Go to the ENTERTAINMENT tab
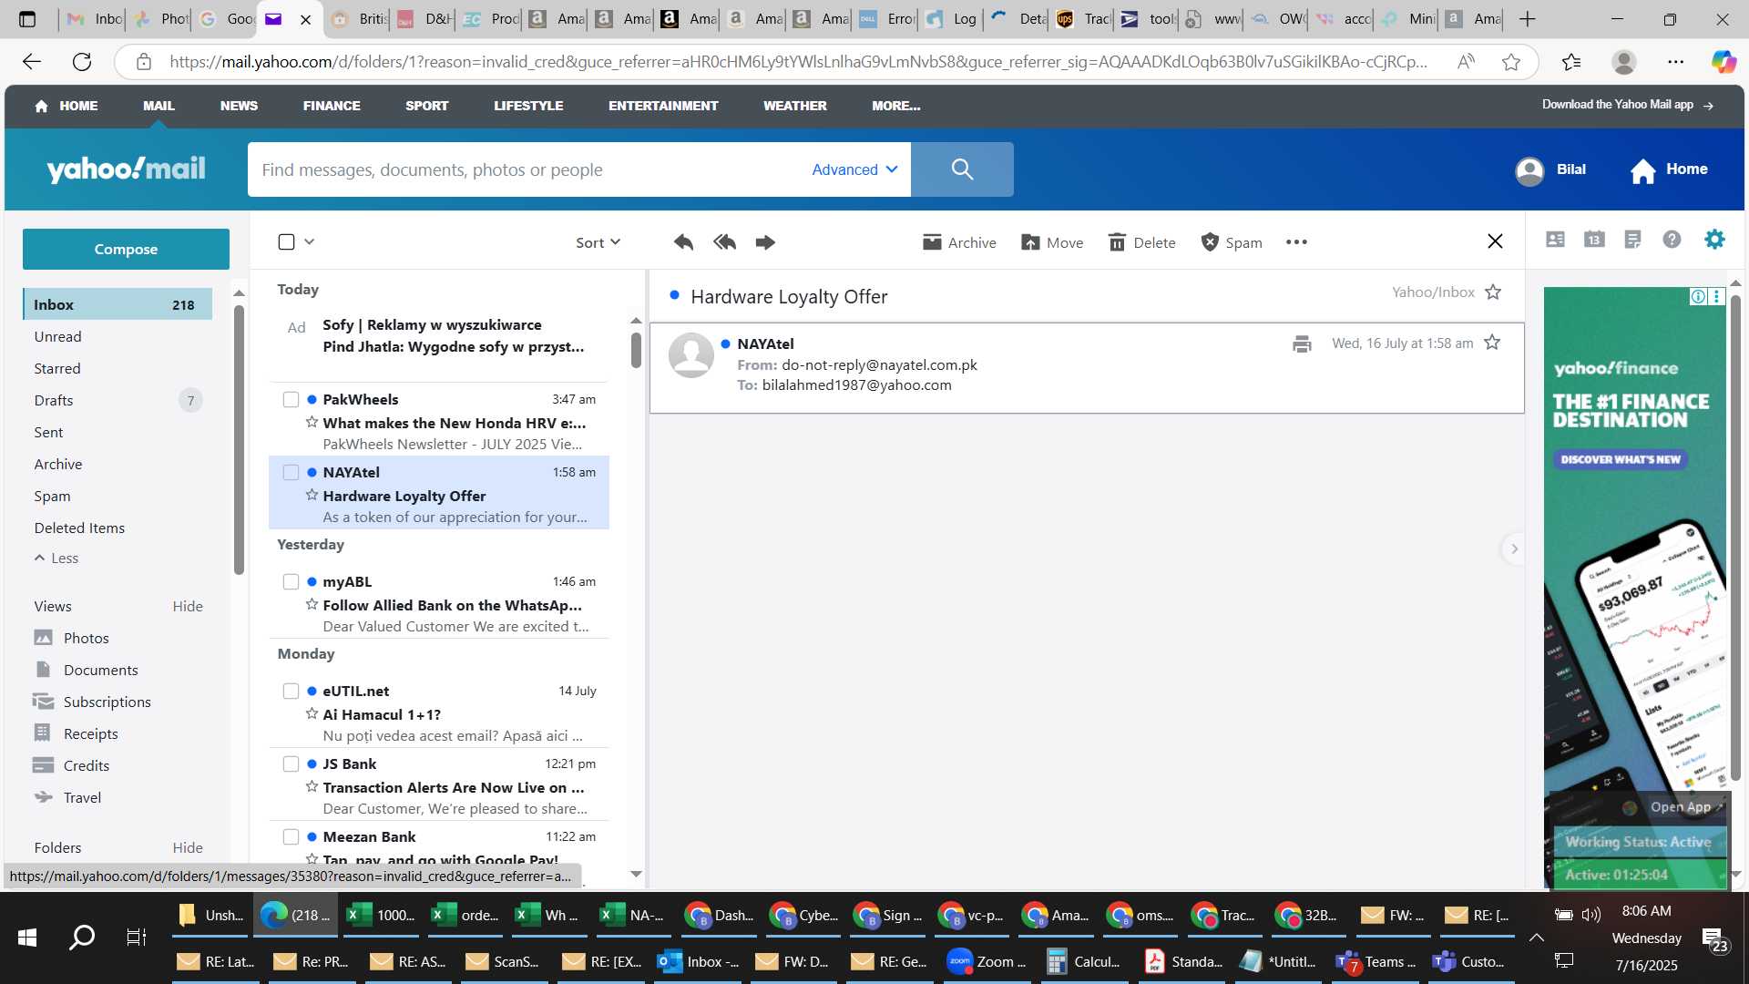This screenshot has height=984, width=1749. click(663, 106)
